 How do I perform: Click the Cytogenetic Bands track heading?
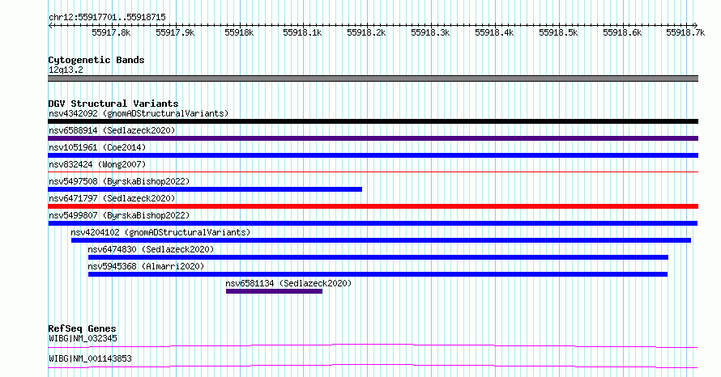pyautogui.click(x=96, y=60)
